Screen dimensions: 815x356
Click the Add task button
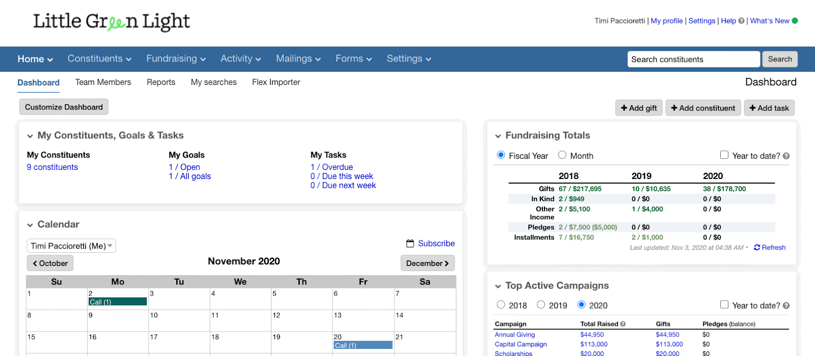point(769,108)
